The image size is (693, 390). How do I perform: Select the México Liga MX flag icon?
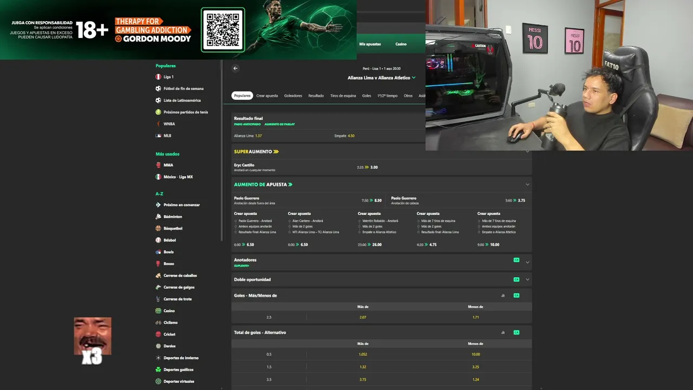[158, 177]
